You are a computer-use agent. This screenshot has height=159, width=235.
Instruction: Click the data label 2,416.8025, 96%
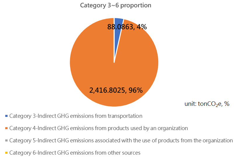coord(116,90)
